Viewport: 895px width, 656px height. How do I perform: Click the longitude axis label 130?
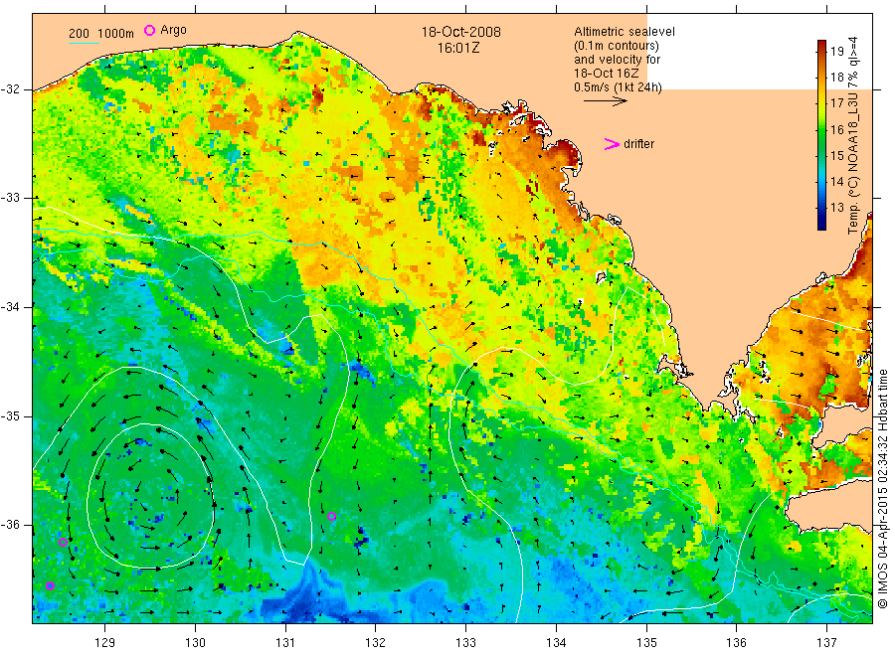click(195, 643)
